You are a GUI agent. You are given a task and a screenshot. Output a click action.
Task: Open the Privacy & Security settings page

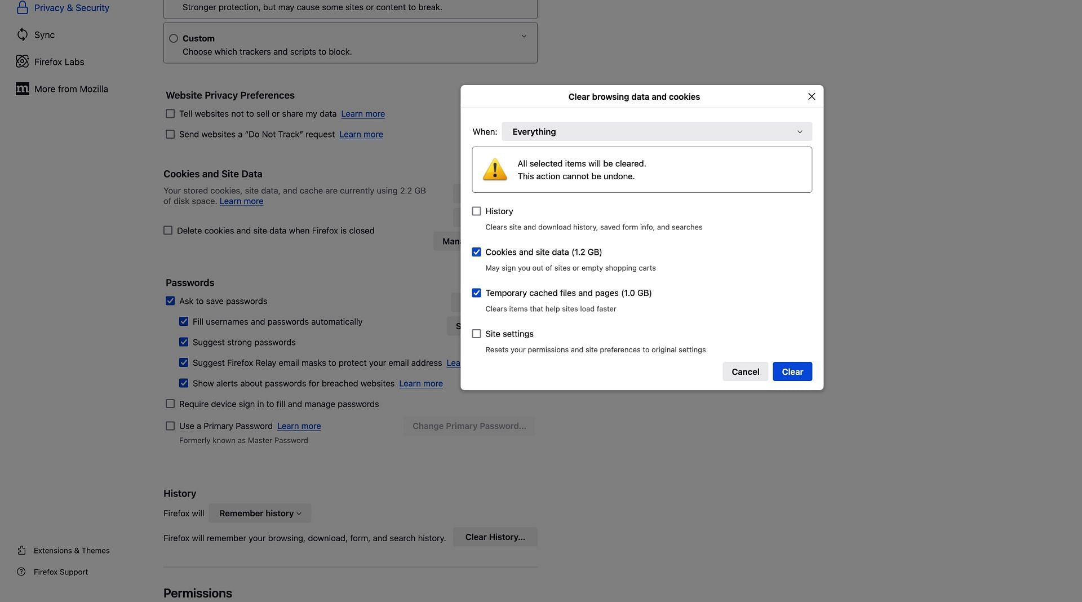coord(72,8)
